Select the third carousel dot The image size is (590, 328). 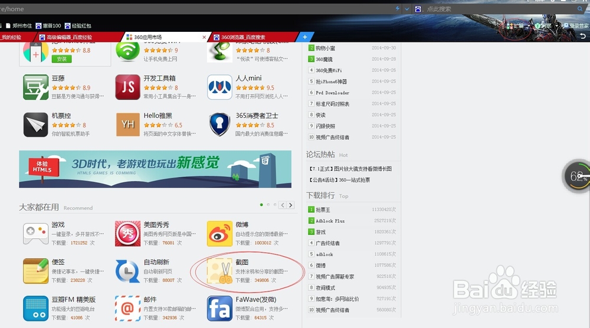point(275,205)
